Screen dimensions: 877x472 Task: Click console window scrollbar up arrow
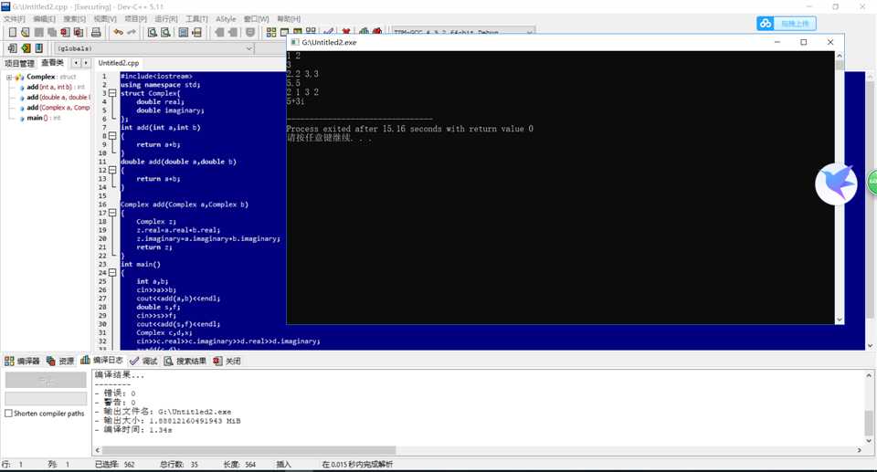(839, 56)
